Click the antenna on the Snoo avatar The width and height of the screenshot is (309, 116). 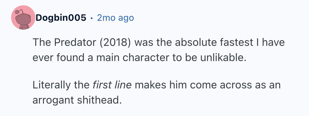coord(17,12)
